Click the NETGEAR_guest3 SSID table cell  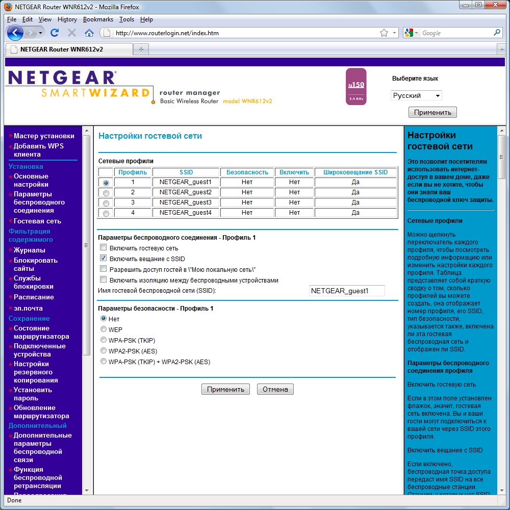point(186,202)
